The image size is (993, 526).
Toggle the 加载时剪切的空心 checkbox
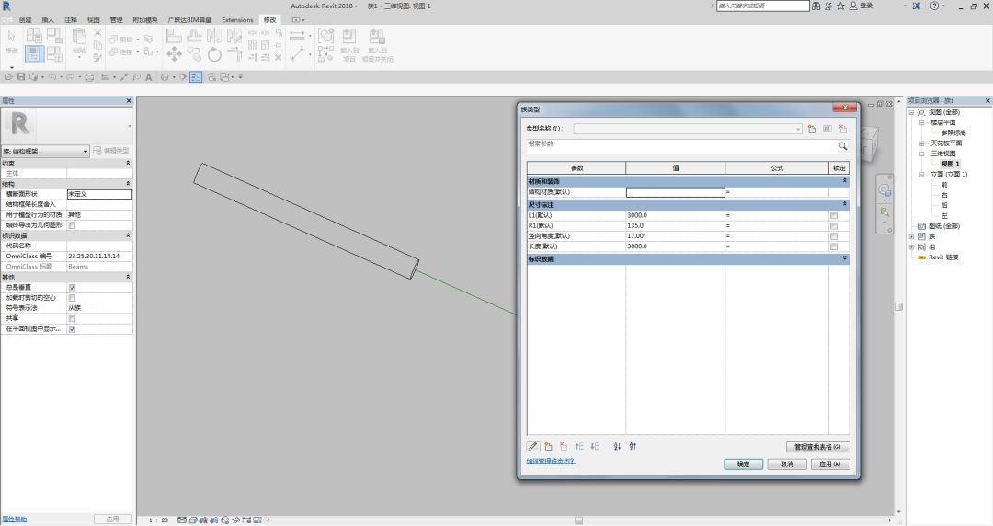[72, 298]
